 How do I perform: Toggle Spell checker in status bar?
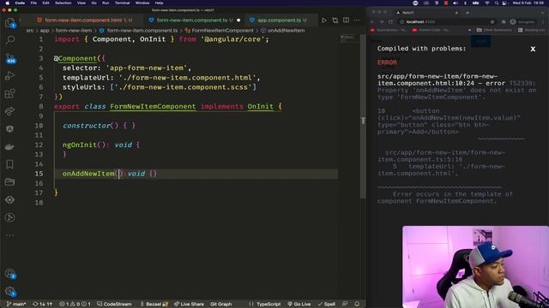click(326, 305)
